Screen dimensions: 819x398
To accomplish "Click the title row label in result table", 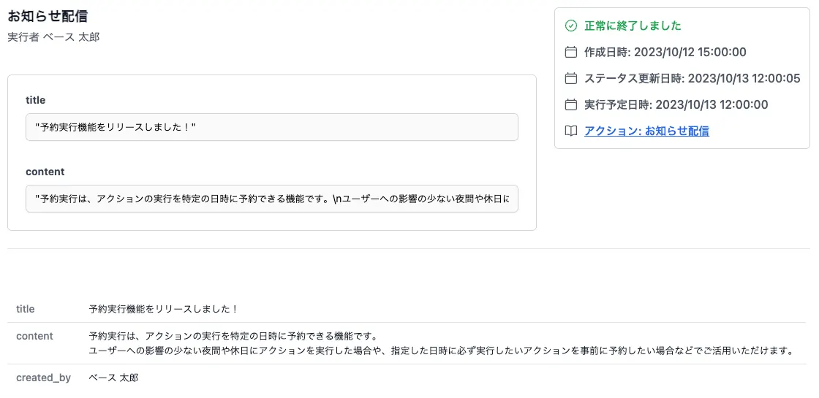I will [25, 309].
